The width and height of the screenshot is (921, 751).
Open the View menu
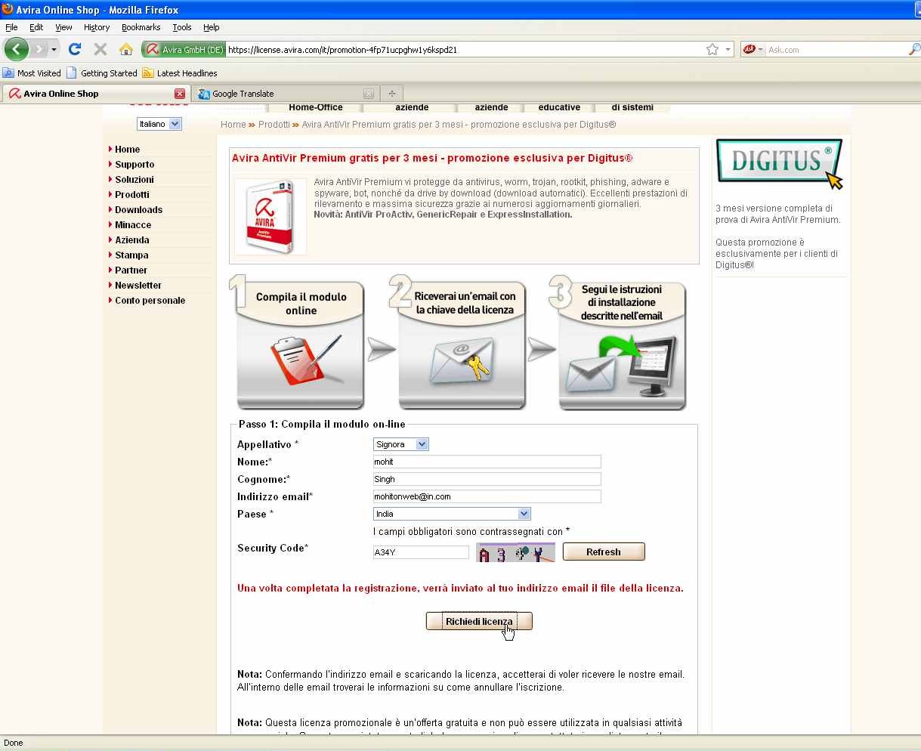(x=63, y=27)
